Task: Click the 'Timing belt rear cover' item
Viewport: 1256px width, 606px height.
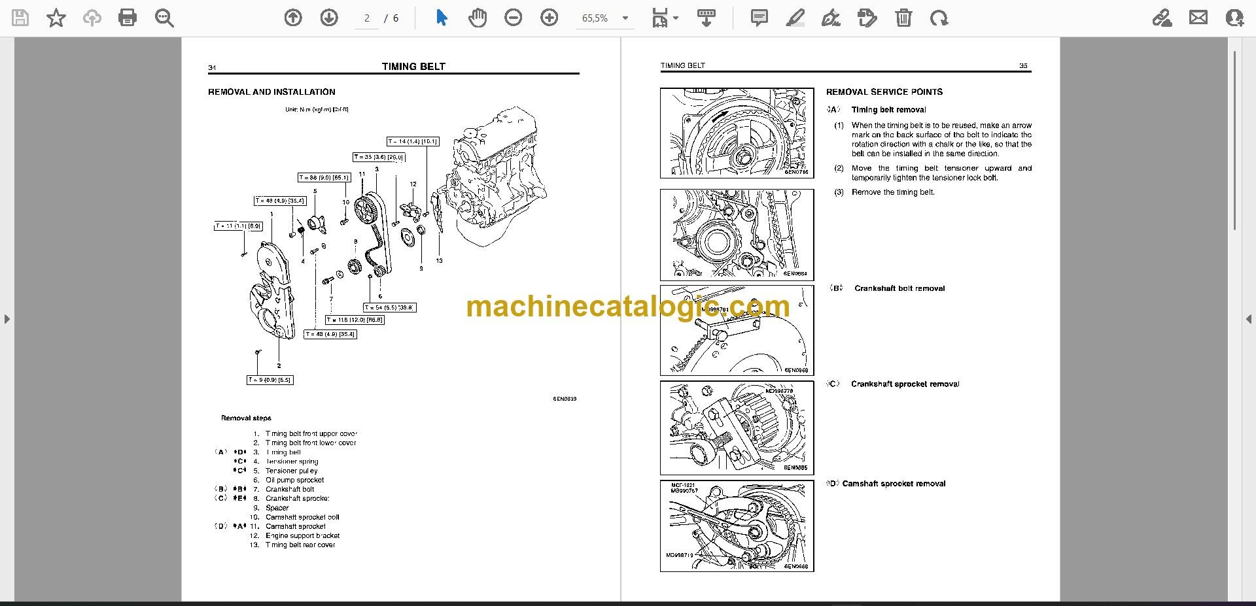Action: (x=300, y=545)
